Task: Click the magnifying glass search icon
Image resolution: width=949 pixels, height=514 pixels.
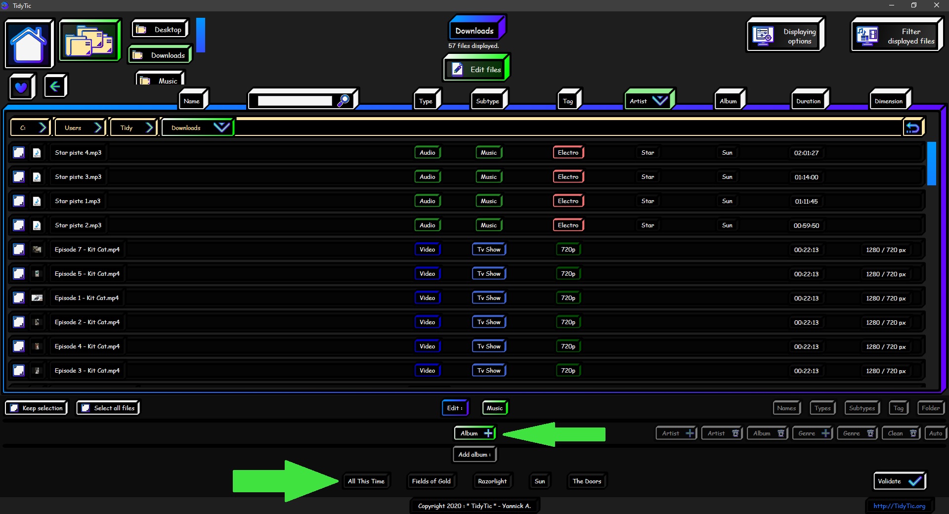Action: coord(344,101)
